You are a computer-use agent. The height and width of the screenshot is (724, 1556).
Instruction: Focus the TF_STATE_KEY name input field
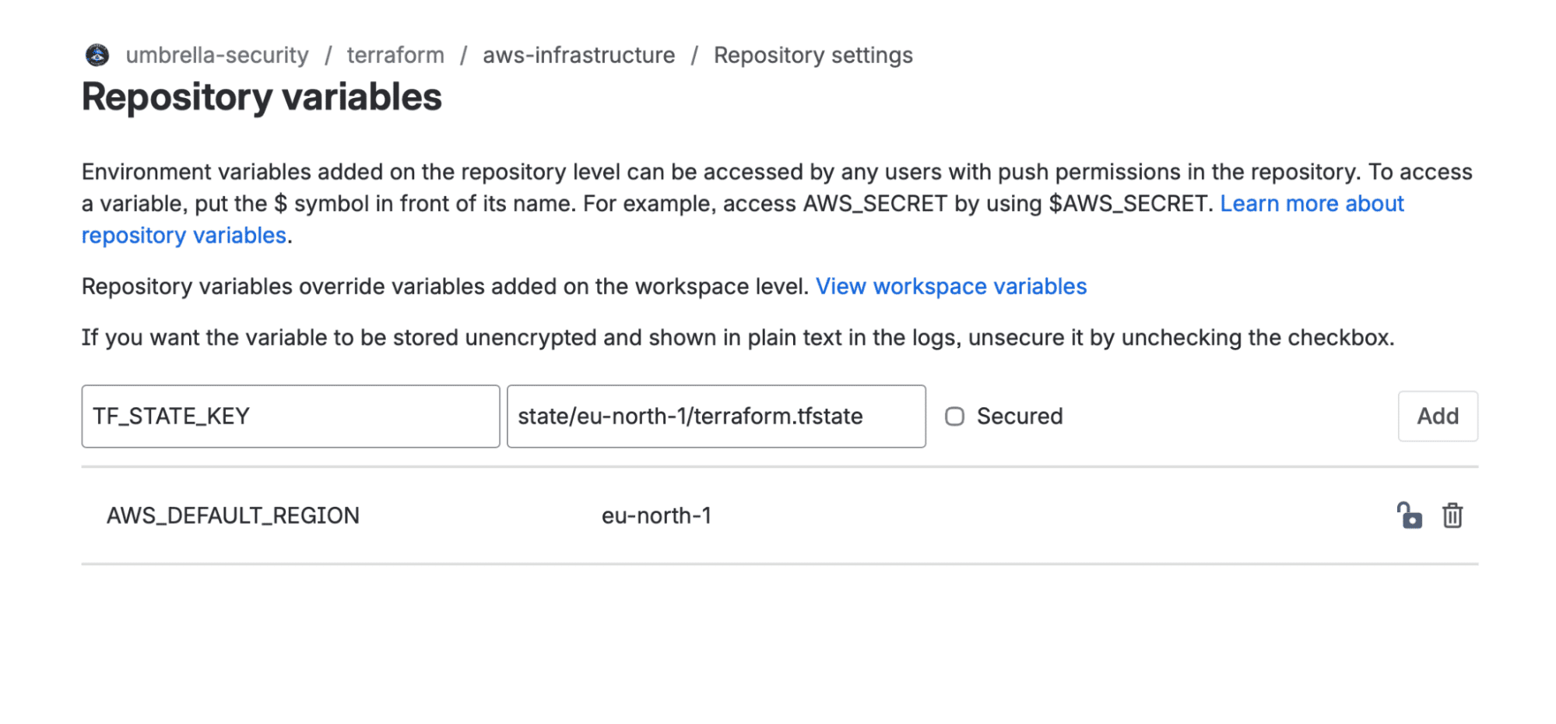[x=290, y=416]
